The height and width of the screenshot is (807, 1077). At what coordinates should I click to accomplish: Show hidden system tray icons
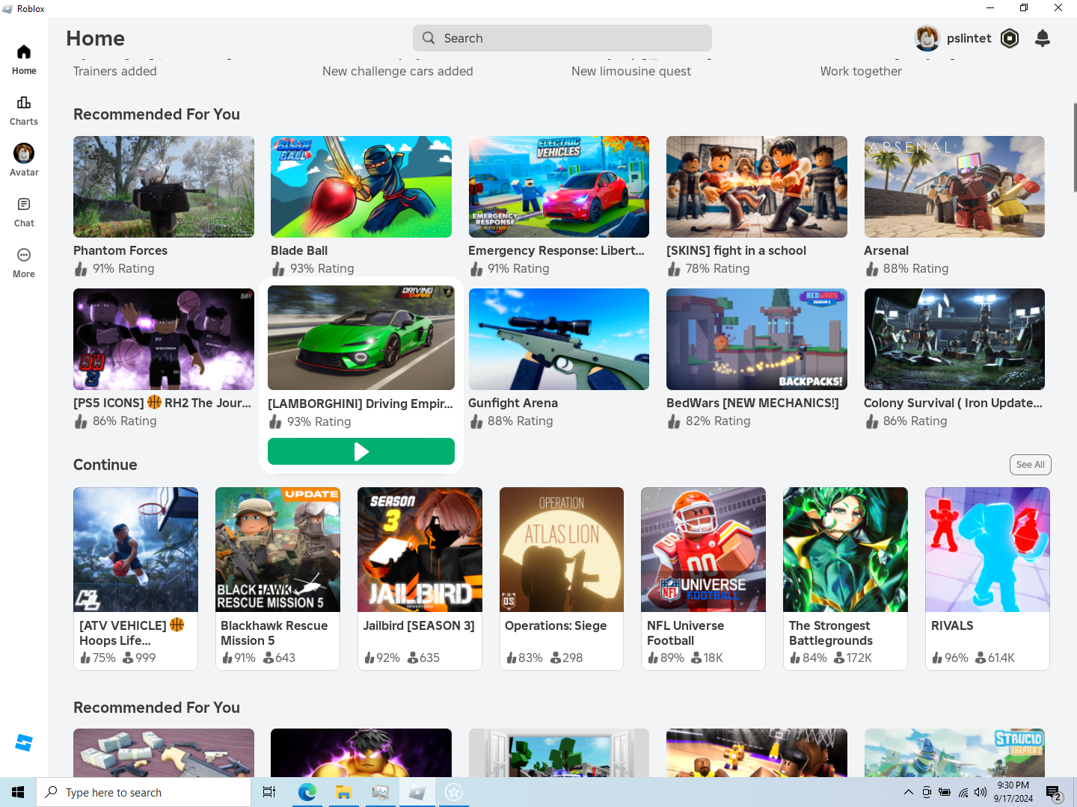click(908, 792)
